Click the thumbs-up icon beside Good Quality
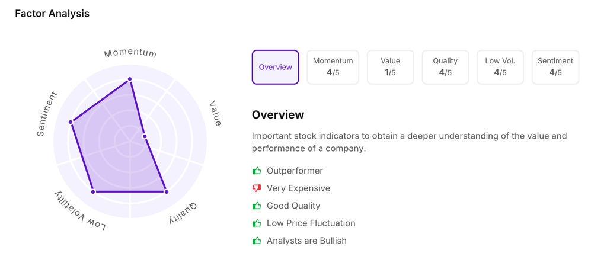 [x=257, y=206]
